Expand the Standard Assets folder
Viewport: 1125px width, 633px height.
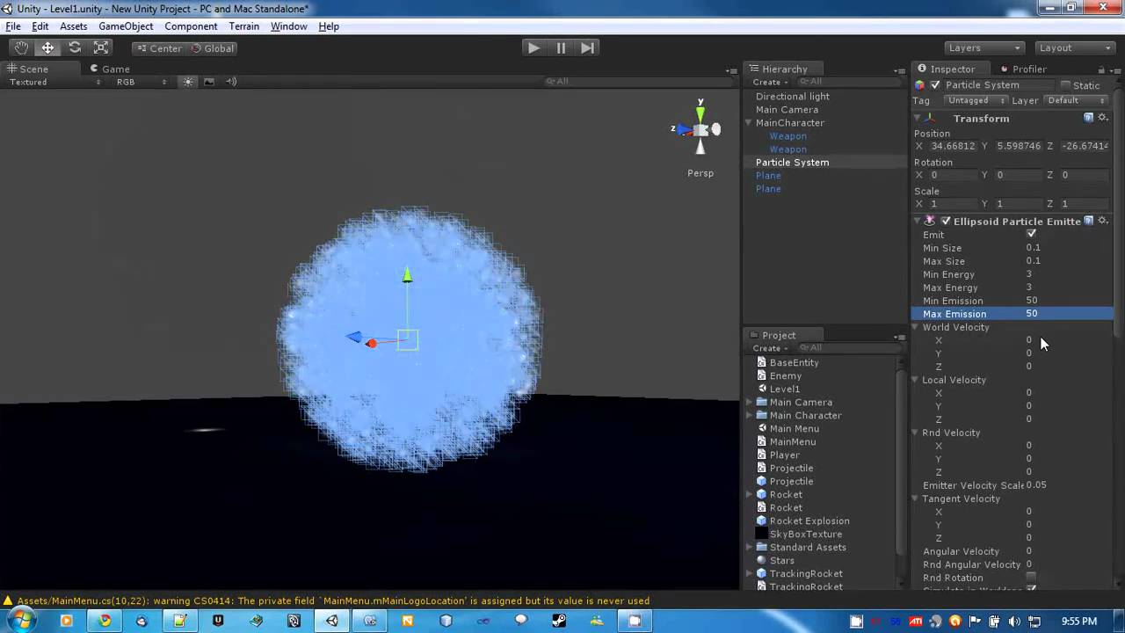pos(750,547)
